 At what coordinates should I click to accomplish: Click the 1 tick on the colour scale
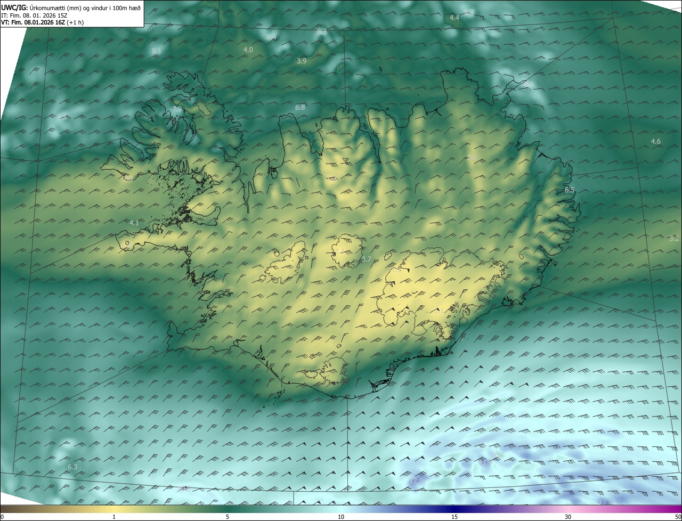tap(114, 517)
